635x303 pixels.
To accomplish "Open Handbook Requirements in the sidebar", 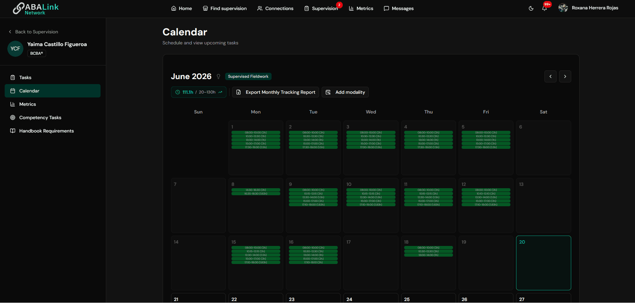I will [x=52, y=131].
